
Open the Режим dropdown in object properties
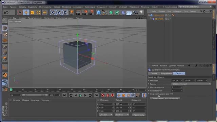pyautogui.click(x=191, y=84)
